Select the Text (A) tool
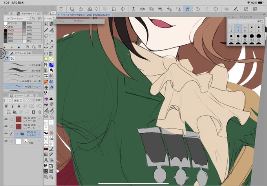267x186 pixels. click(46, 160)
